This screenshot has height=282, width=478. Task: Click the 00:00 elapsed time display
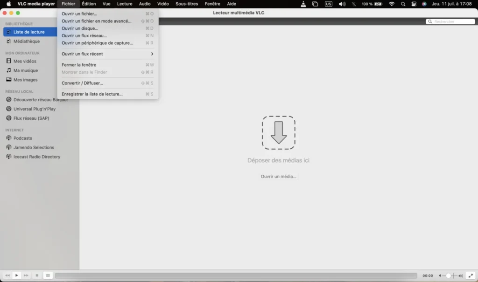pos(428,275)
